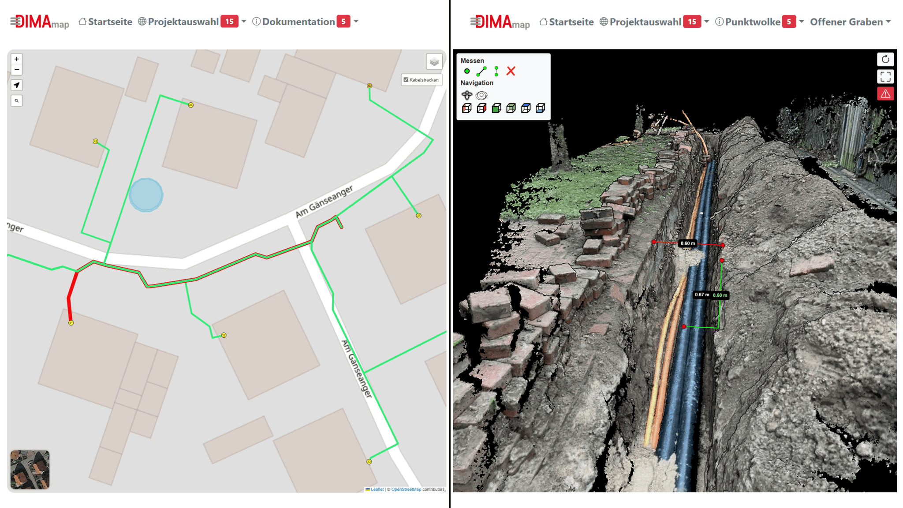Switch to top view blue cube
The width and height of the screenshot is (903, 508).
(526, 108)
